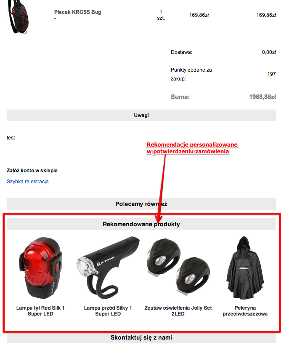This screenshot has width=281, height=356.
Task: Open the Zestaw oświetlenia Jolly Set 2LED title
Action: pos(178,311)
